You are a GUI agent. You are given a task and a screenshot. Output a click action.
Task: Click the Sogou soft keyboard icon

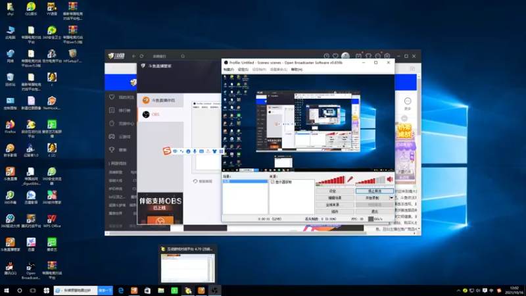click(x=201, y=151)
